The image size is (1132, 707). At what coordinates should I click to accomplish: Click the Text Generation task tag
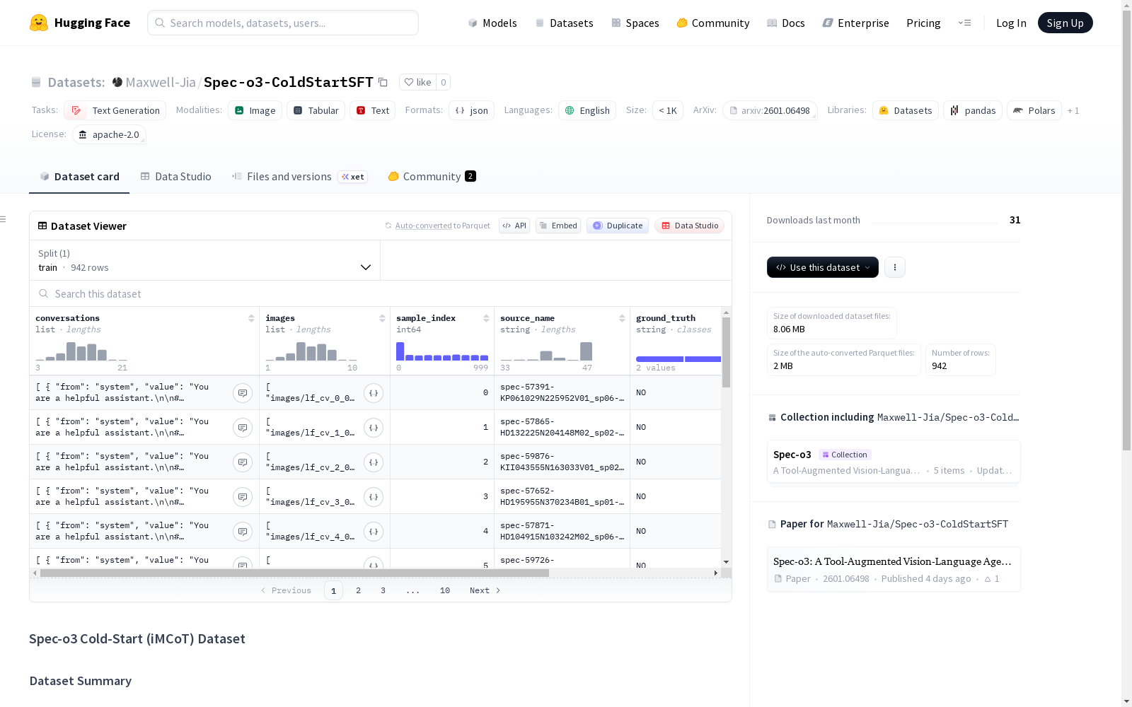click(115, 110)
